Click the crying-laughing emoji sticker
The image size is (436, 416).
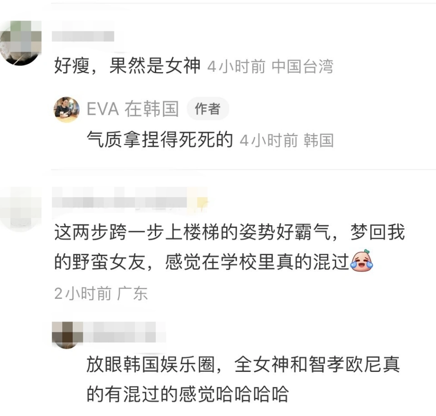[362, 261]
